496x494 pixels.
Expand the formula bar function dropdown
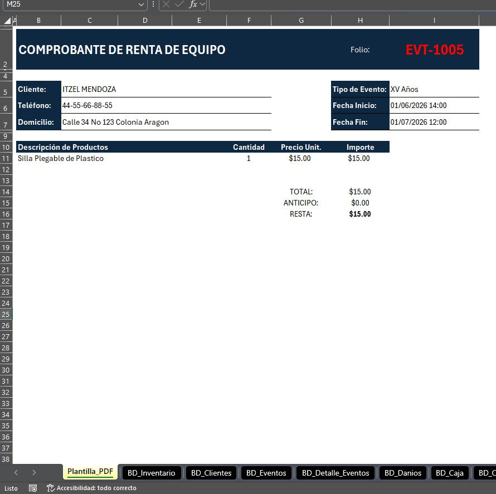click(202, 4)
